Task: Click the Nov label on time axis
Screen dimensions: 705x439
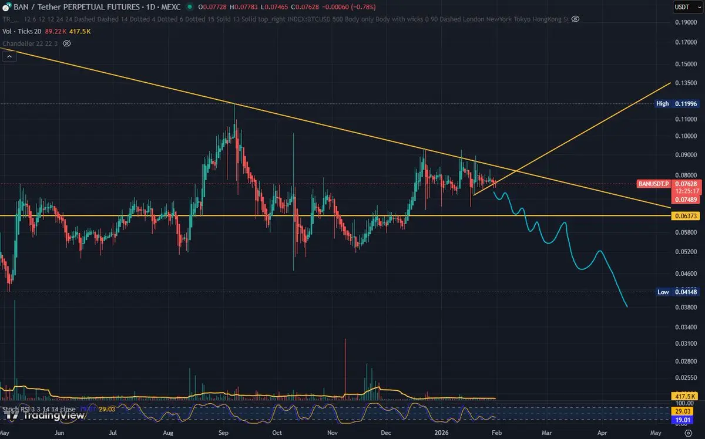Action: 333,432
